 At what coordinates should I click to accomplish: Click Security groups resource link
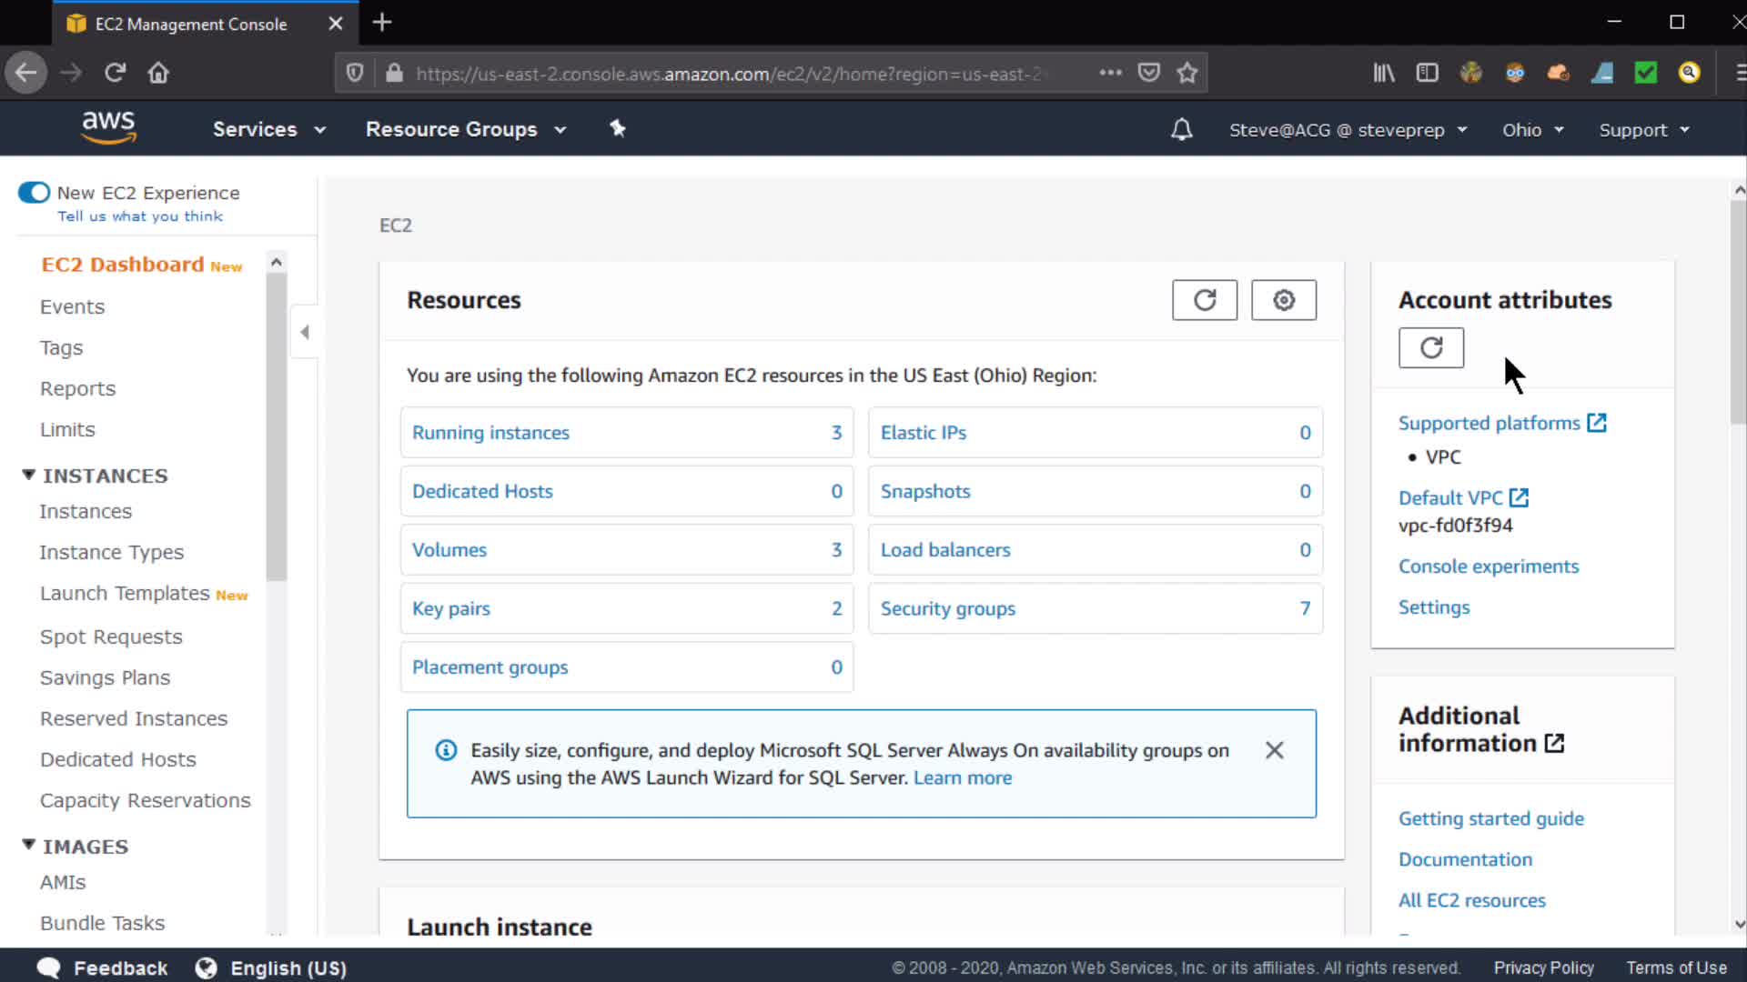coord(947,609)
